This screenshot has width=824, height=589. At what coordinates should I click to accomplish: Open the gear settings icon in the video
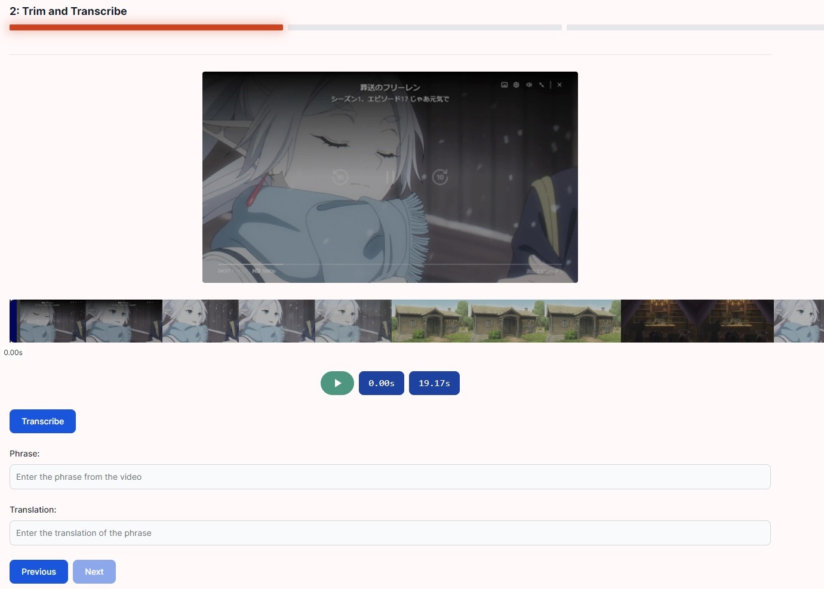(x=516, y=85)
